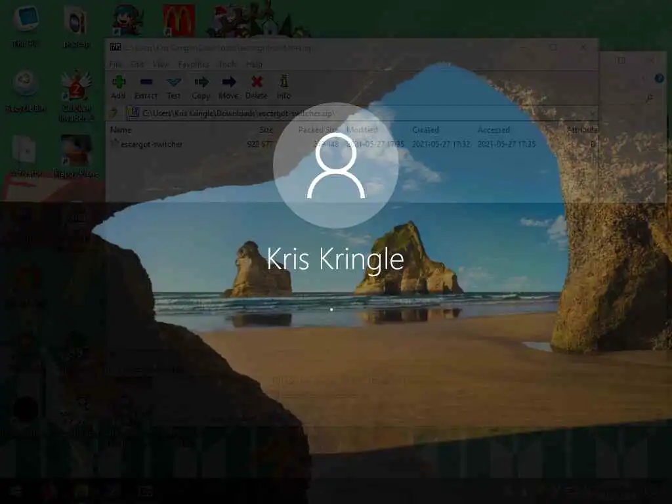
Task: Sort by the Created column header
Action: coord(425,129)
